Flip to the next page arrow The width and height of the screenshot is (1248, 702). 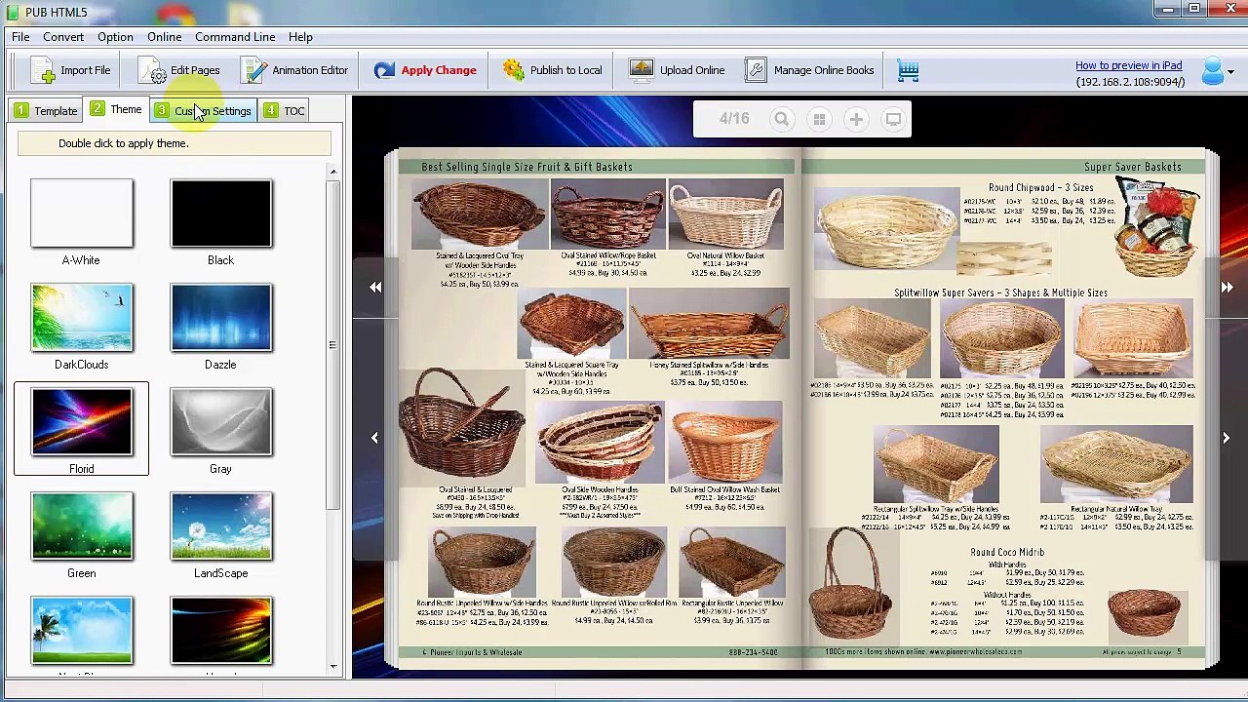(x=1227, y=438)
